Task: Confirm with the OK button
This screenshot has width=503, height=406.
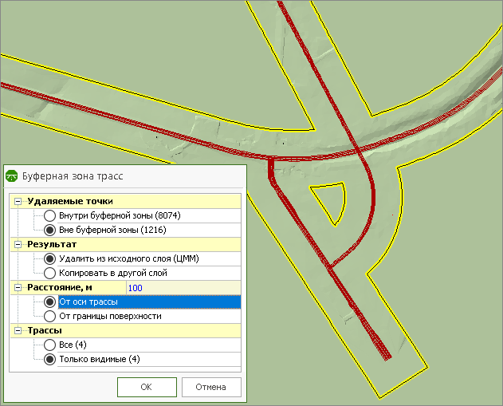Action: point(147,387)
